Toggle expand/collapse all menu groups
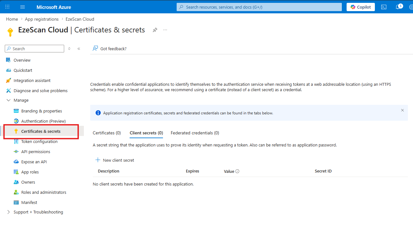The width and height of the screenshot is (413, 230). point(69,49)
